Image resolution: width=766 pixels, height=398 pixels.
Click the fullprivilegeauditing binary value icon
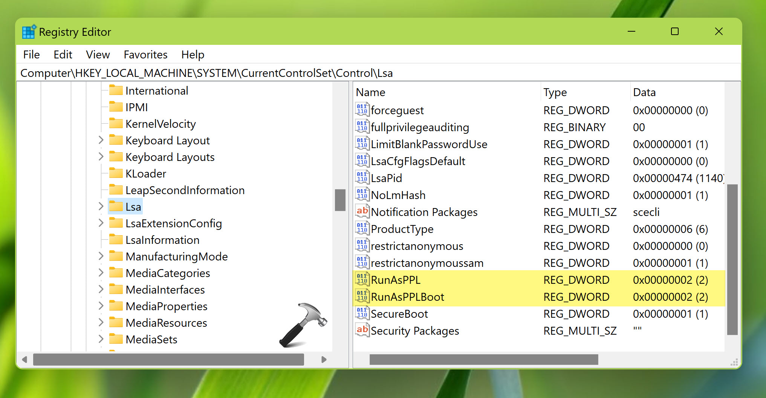[362, 127]
